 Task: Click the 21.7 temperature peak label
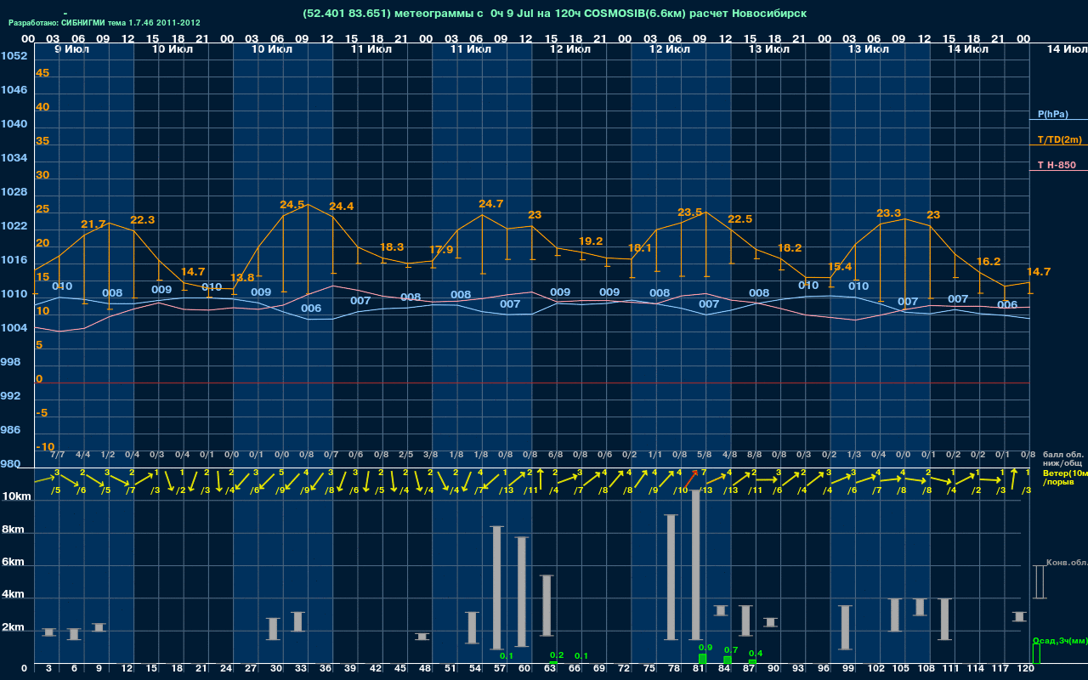(x=93, y=224)
